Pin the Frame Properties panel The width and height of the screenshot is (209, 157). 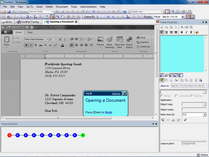(x=203, y=22)
